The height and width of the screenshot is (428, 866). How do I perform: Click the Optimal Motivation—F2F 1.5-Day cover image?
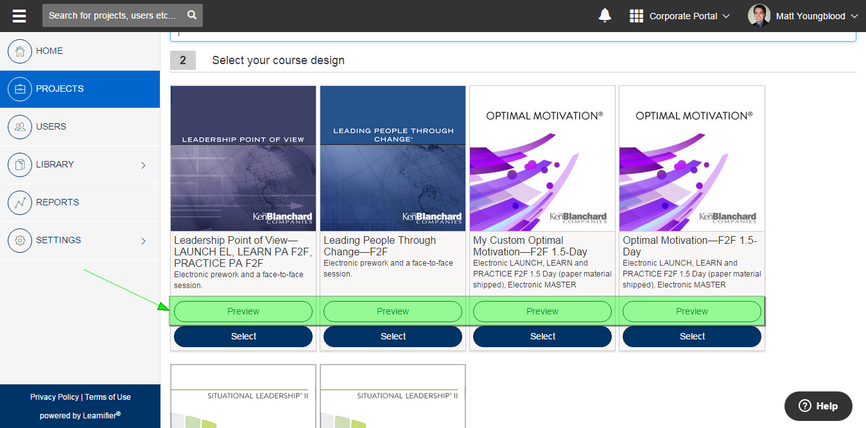(692, 158)
